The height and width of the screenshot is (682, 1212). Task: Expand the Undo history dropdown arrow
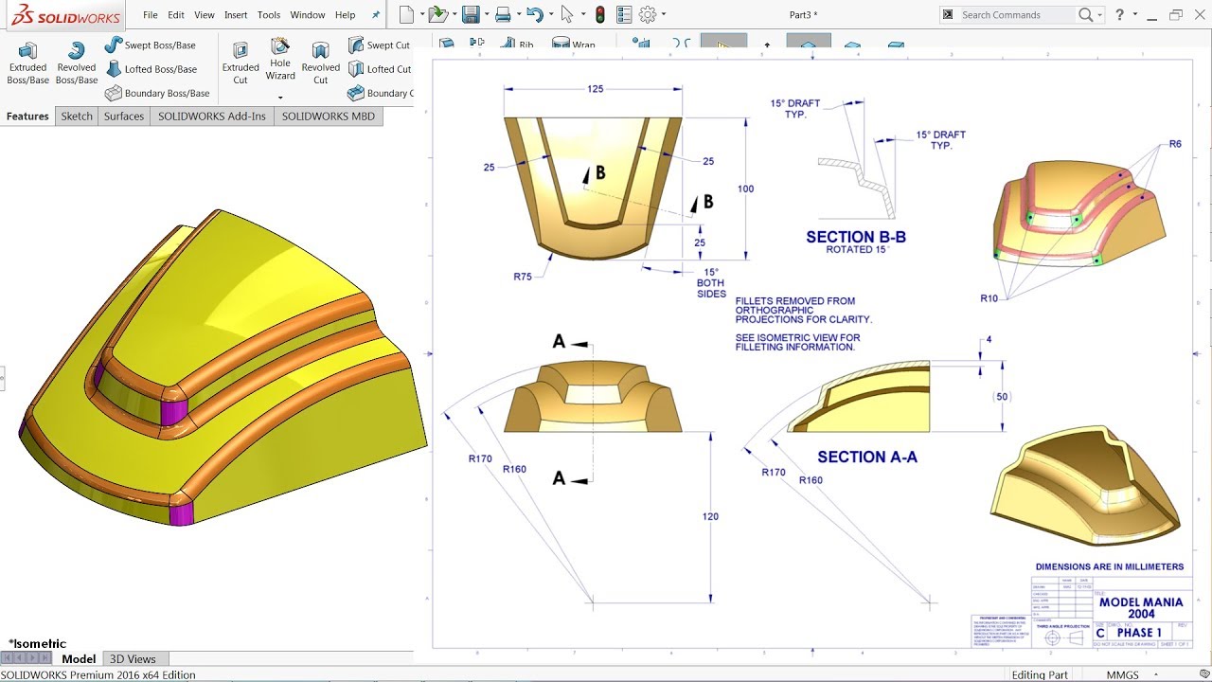point(549,14)
